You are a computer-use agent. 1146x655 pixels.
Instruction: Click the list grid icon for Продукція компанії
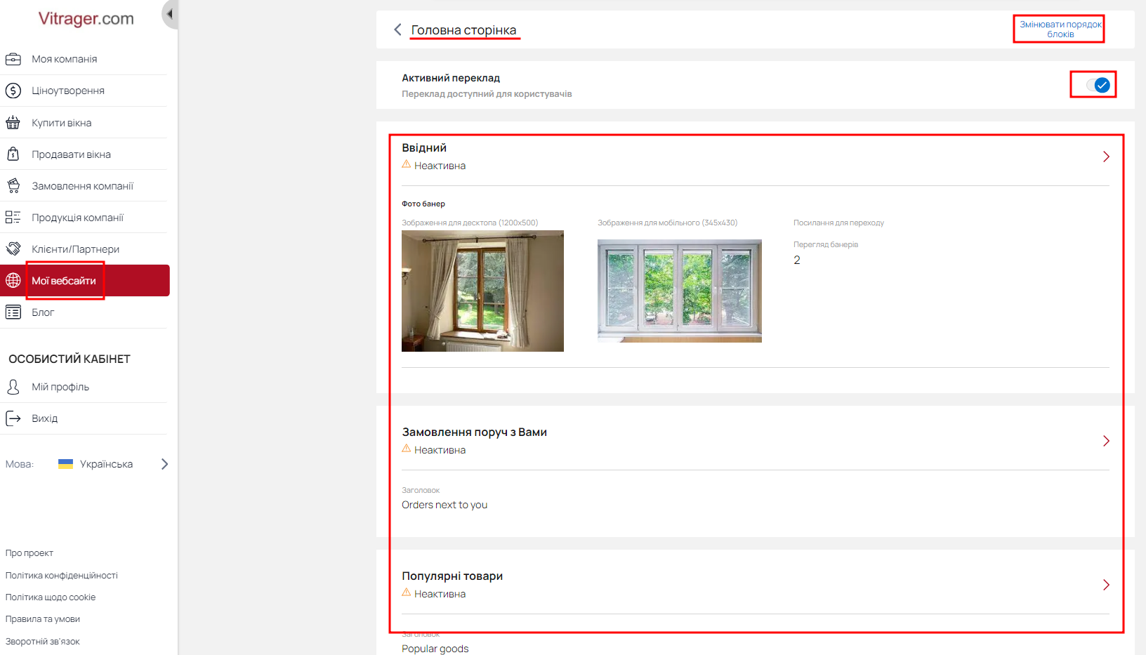pos(13,218)
